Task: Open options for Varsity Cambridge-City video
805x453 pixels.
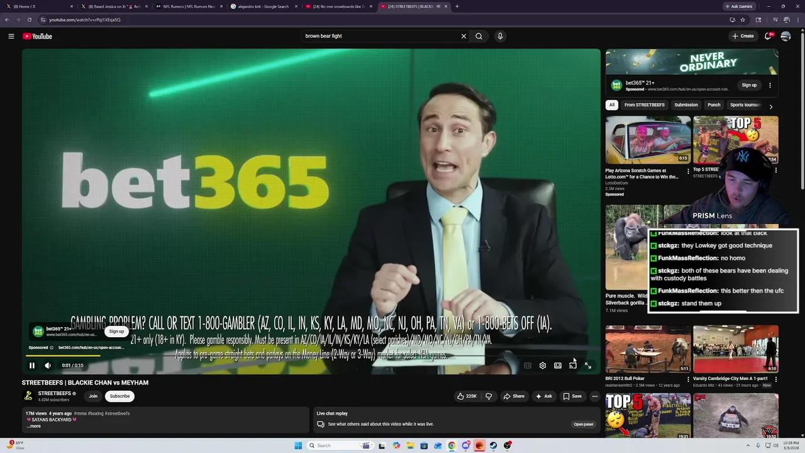Action: [775, 379]
